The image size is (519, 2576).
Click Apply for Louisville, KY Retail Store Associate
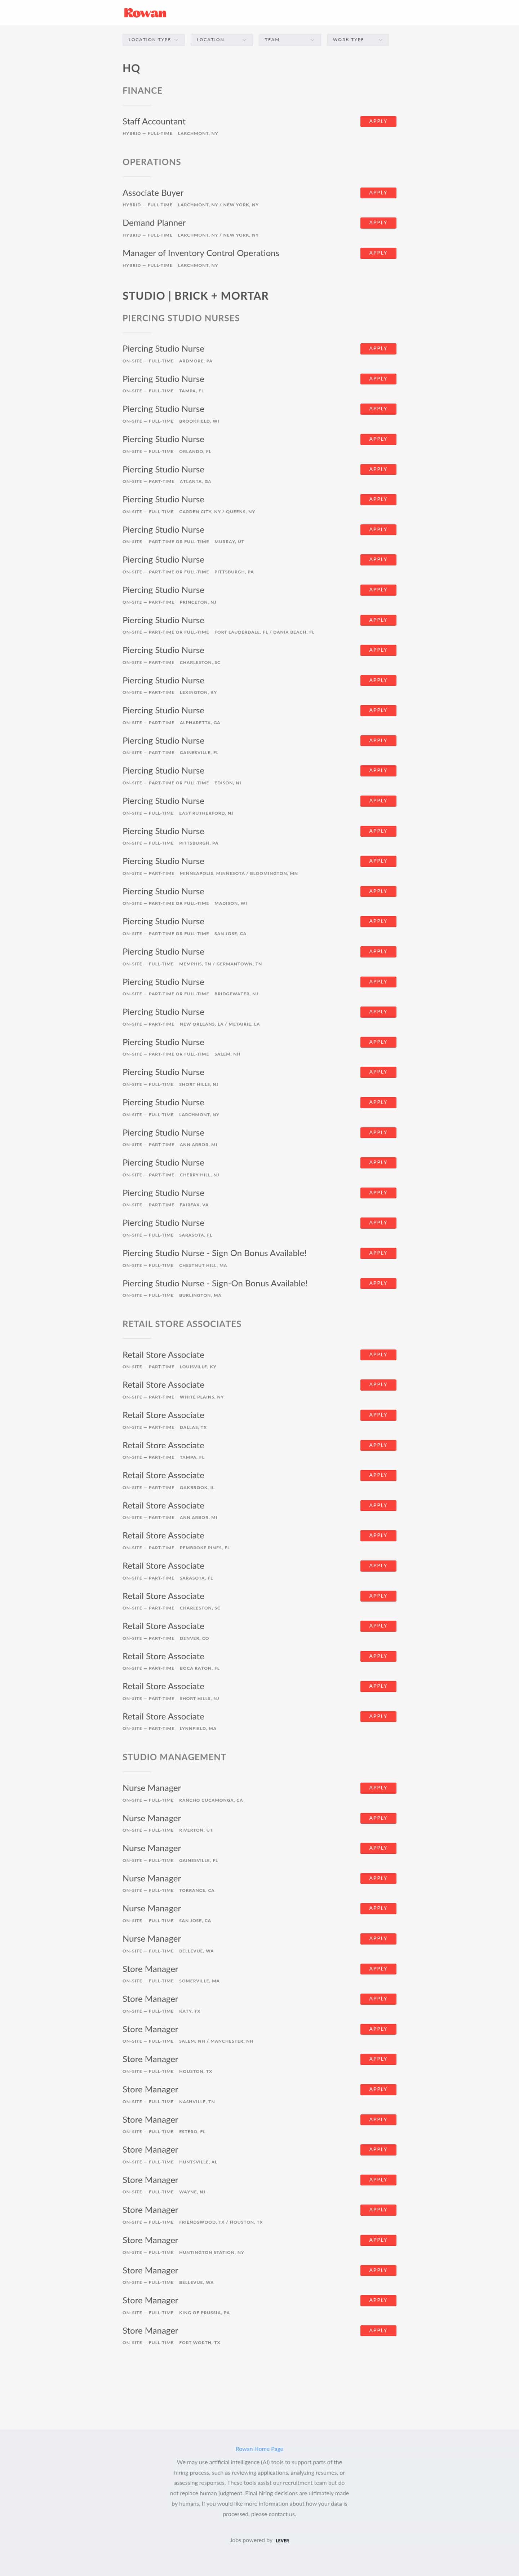click(378, 1355)
